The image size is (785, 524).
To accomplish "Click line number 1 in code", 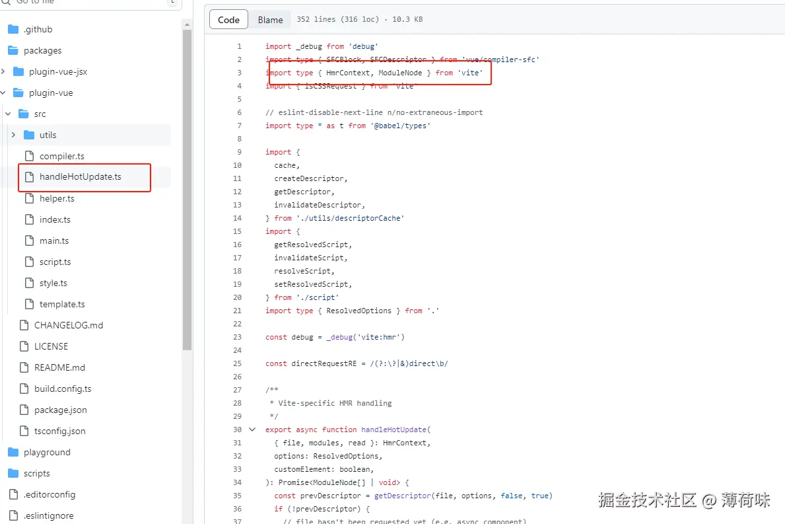I will 239,46.
